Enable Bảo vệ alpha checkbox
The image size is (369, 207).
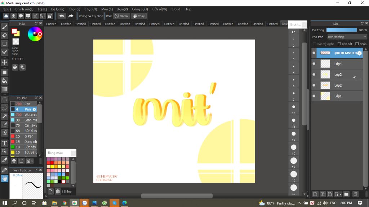pyautogui.click(x=314, y=44)
